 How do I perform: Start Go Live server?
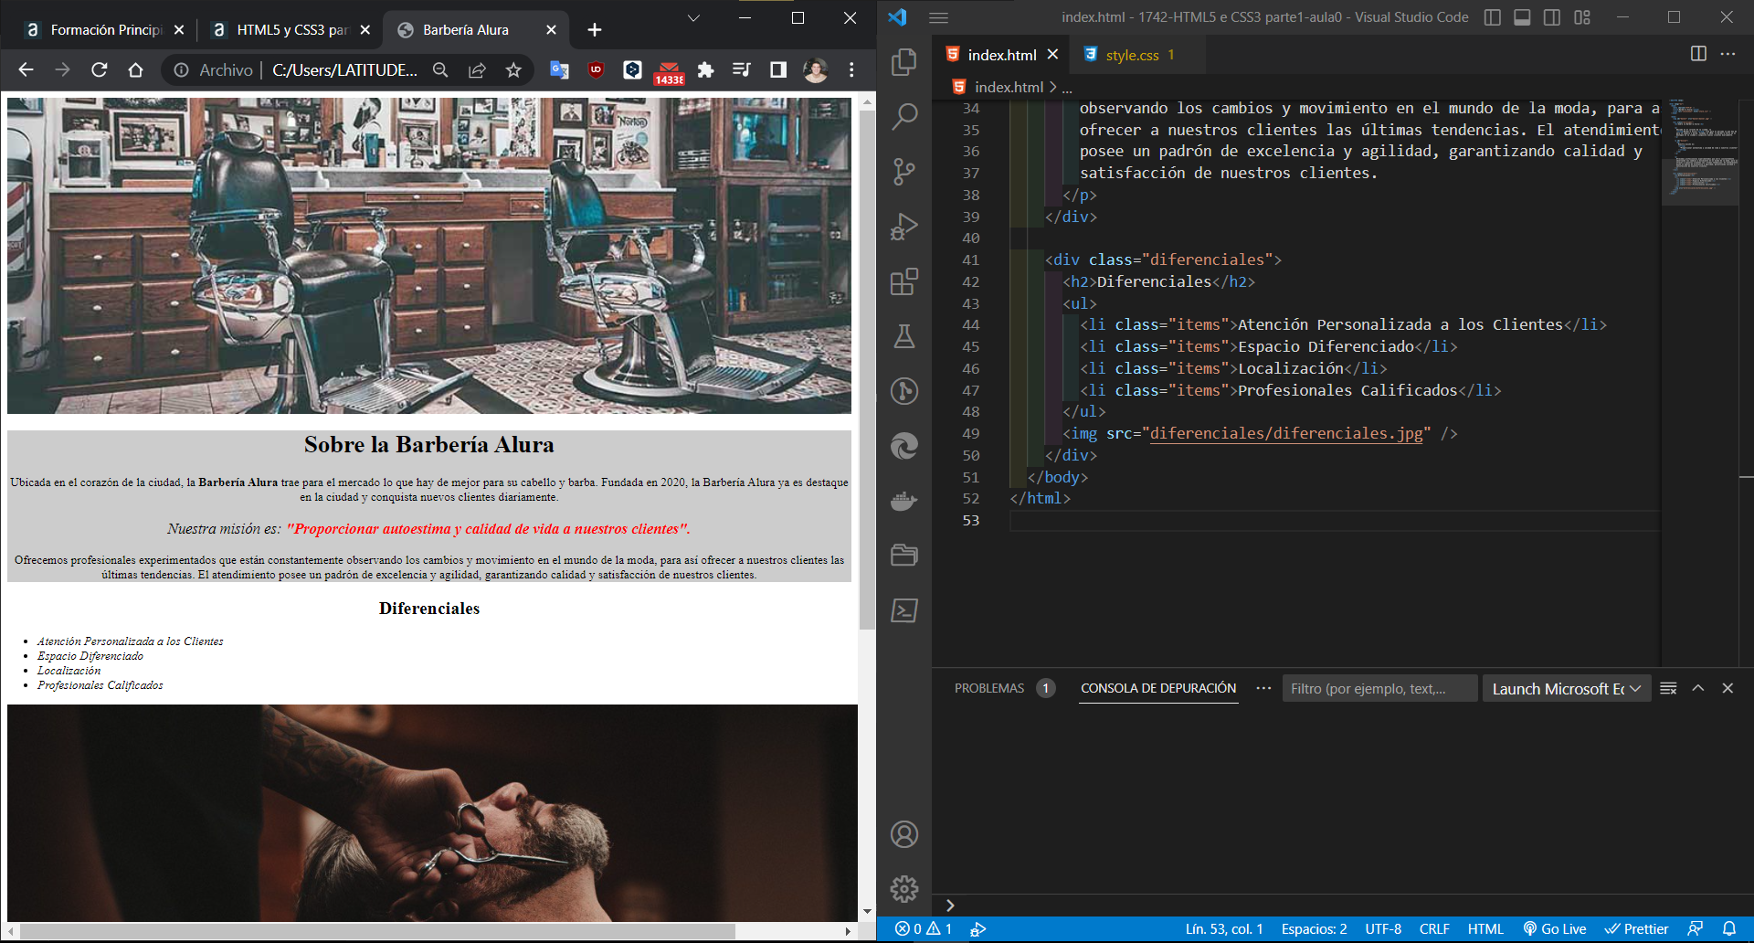(x=1555, y=929)
